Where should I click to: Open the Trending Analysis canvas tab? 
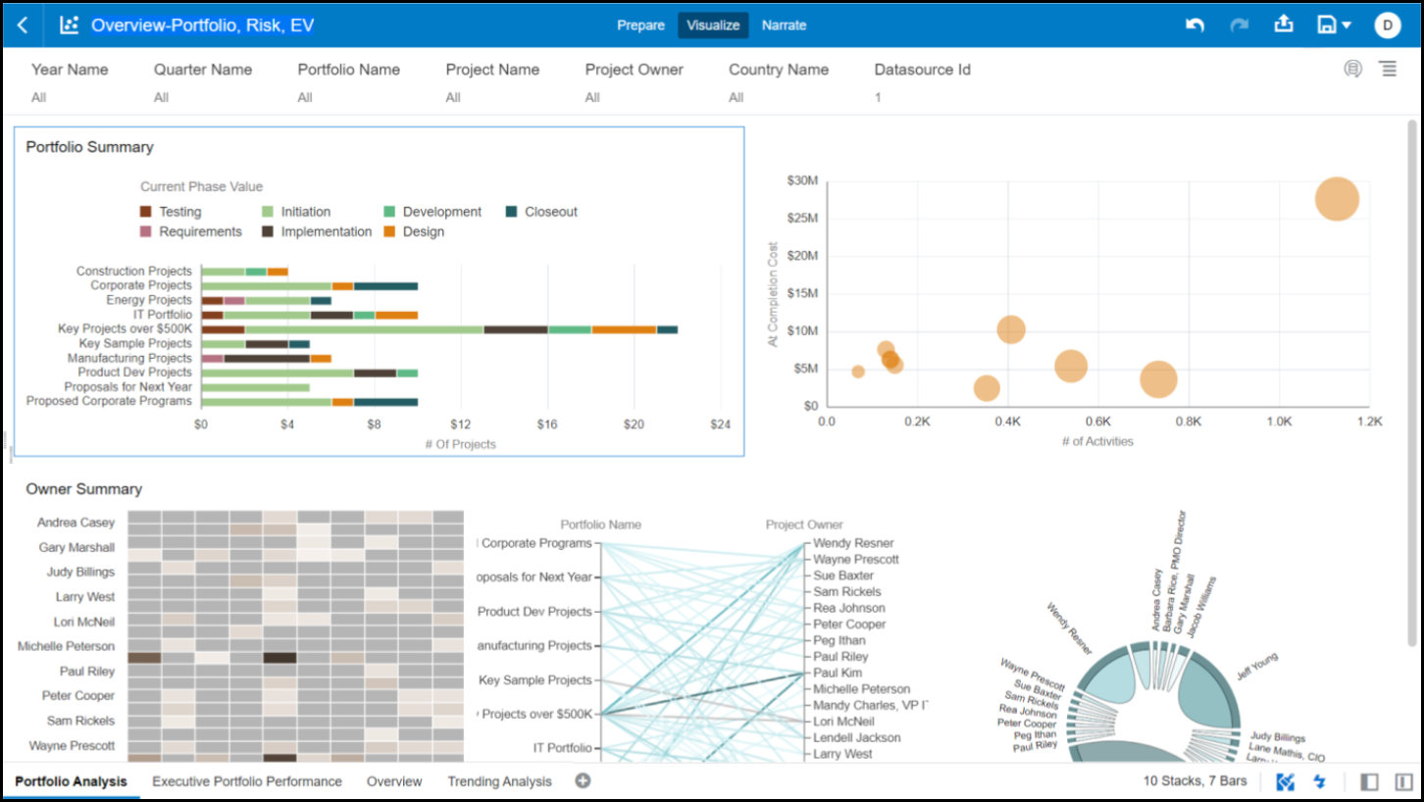[x=500, y=781]
